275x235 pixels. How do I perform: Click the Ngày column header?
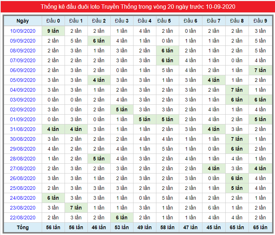23,21
